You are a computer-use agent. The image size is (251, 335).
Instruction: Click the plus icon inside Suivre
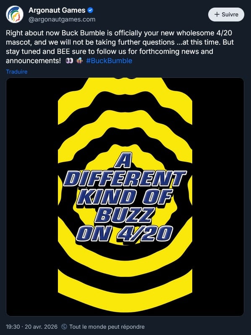[x=217, y=14]
